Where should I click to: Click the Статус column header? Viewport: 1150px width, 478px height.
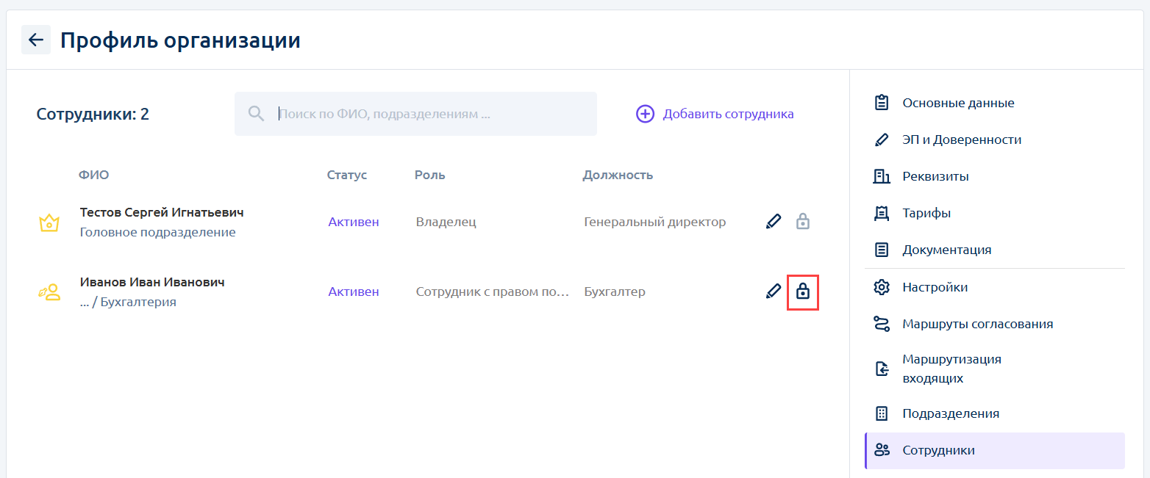click(x=347, y=175)
